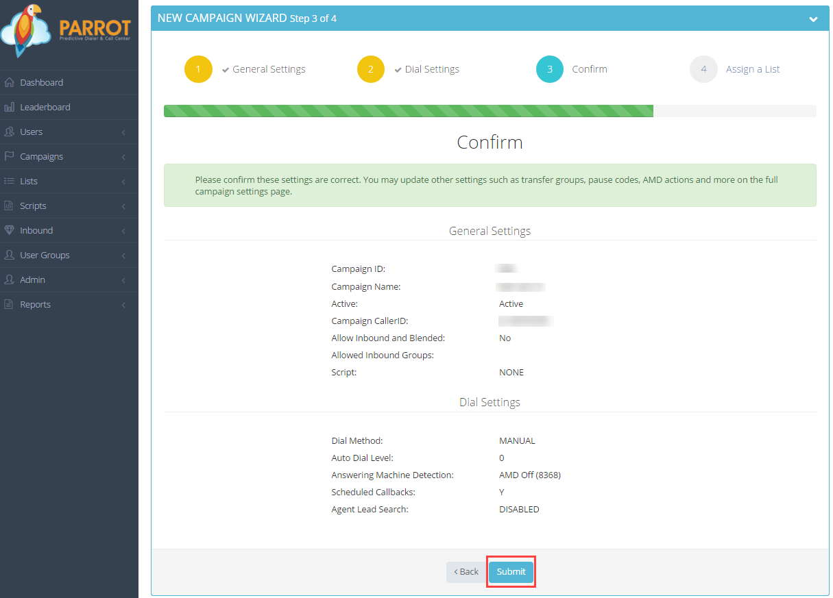Select the Confirm wizard step label

(x=590, y=69)
